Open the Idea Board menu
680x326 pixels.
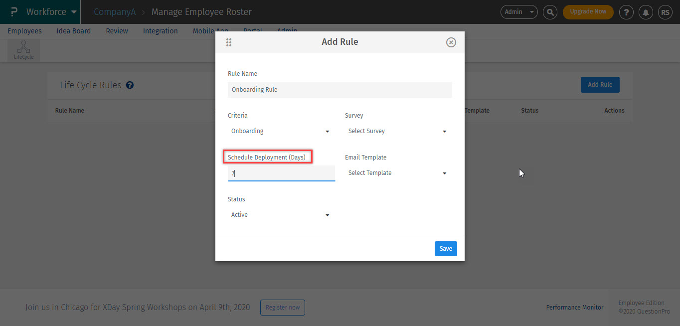74,31
